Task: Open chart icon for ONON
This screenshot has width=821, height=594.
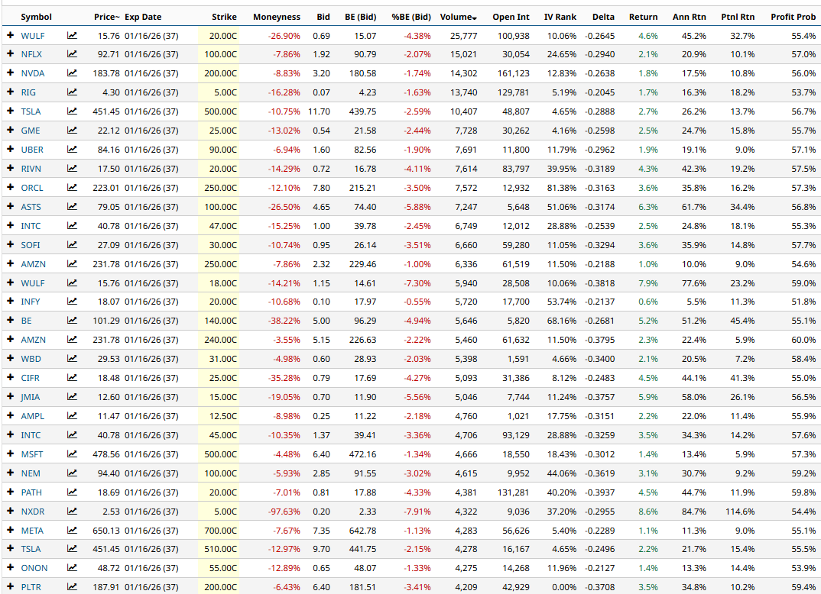Action: click(72, 568)
